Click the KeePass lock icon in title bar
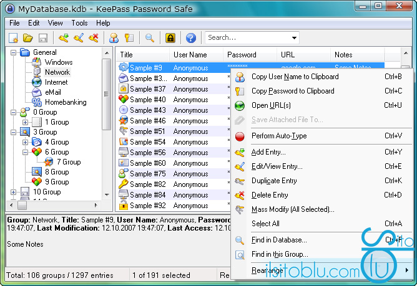417x286 pixels. 10,9
